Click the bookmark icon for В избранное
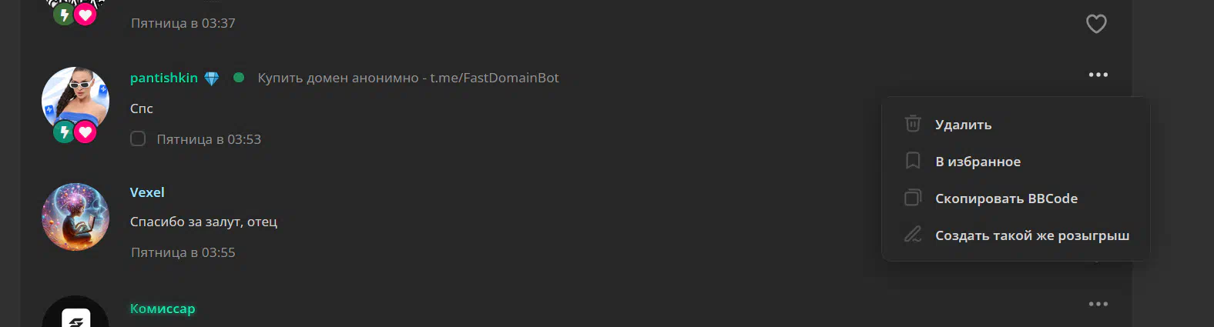Viewport: 1214px width, 327px height. [x=913, y=161]
